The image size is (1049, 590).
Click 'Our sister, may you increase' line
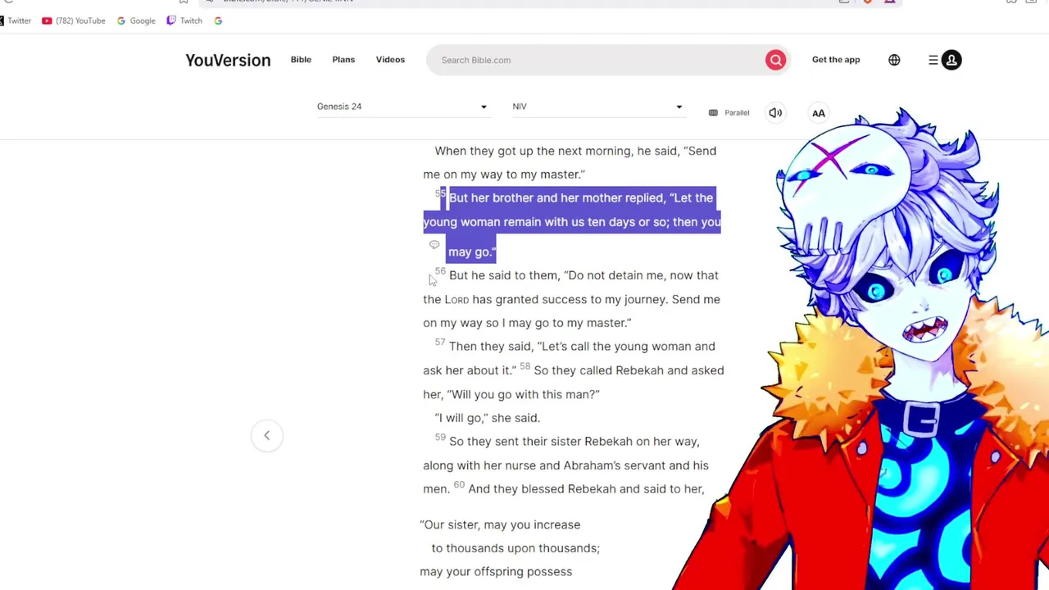[x=500, y=524]
